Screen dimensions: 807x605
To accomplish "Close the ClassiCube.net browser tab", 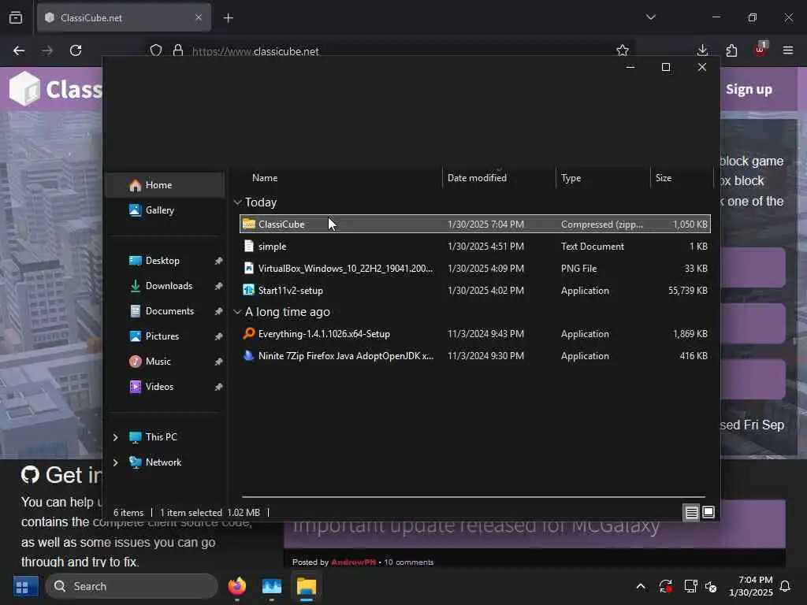I will 199,17.
